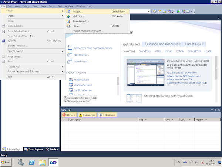Click the toolbar icon right of Properties window
Viewport: 222px width, 167px height.
click(x=164, y=12)
